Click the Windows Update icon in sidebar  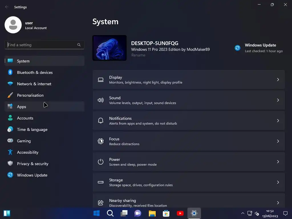(10, 175)
